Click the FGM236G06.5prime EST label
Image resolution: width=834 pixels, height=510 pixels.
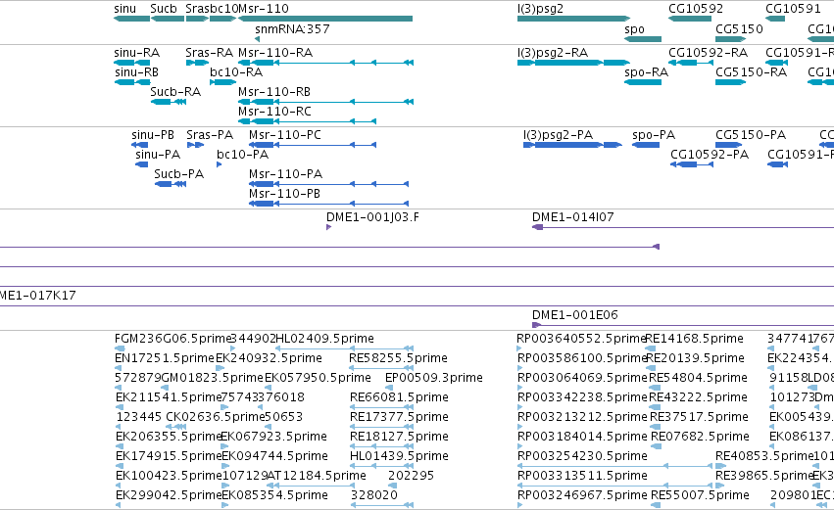(172, 339)
